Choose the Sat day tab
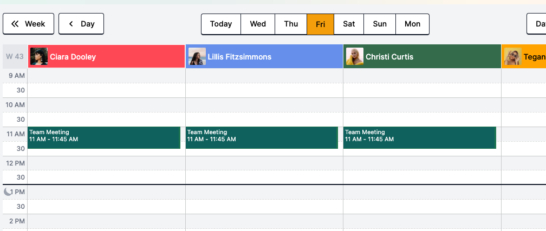546x231 pixels. pos(349,24)
